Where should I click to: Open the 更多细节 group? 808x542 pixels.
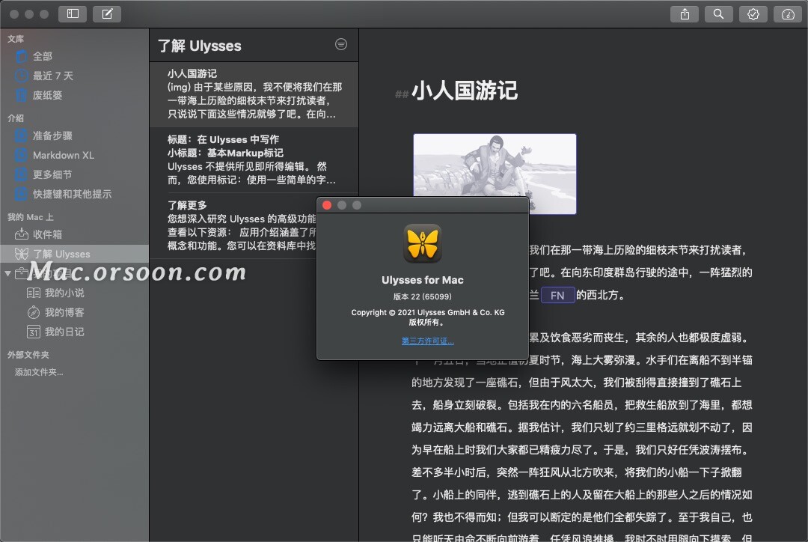click(74, 175)
